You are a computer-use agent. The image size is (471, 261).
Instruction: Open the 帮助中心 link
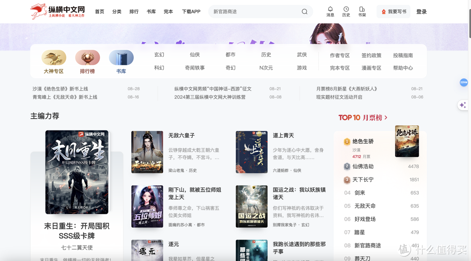pos(403,68)
